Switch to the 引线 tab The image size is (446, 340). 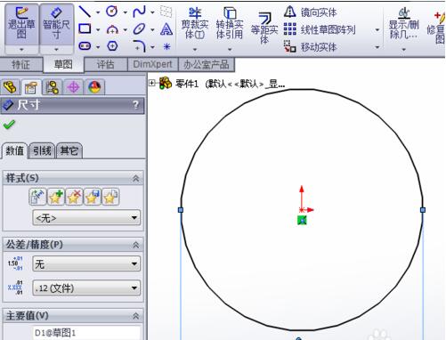[42, 150]
